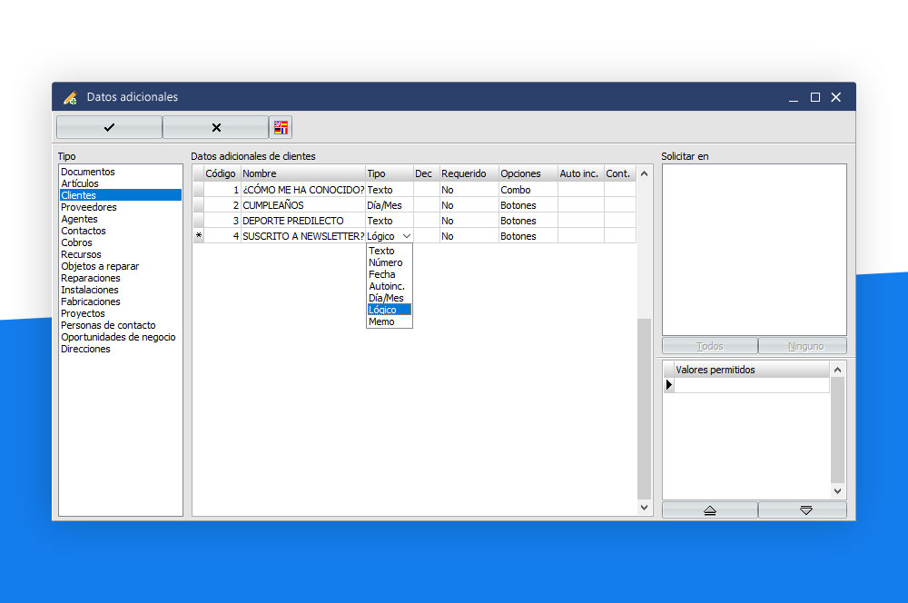Image resolution: width=908 pixels, height=603 pixels.
Task: Click the Nombre column header
Action: click(302, 173)
